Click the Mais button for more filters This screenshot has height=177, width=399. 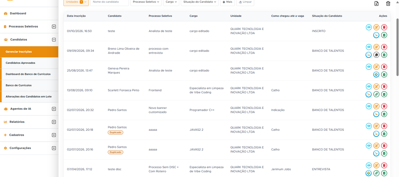point(228,2)
